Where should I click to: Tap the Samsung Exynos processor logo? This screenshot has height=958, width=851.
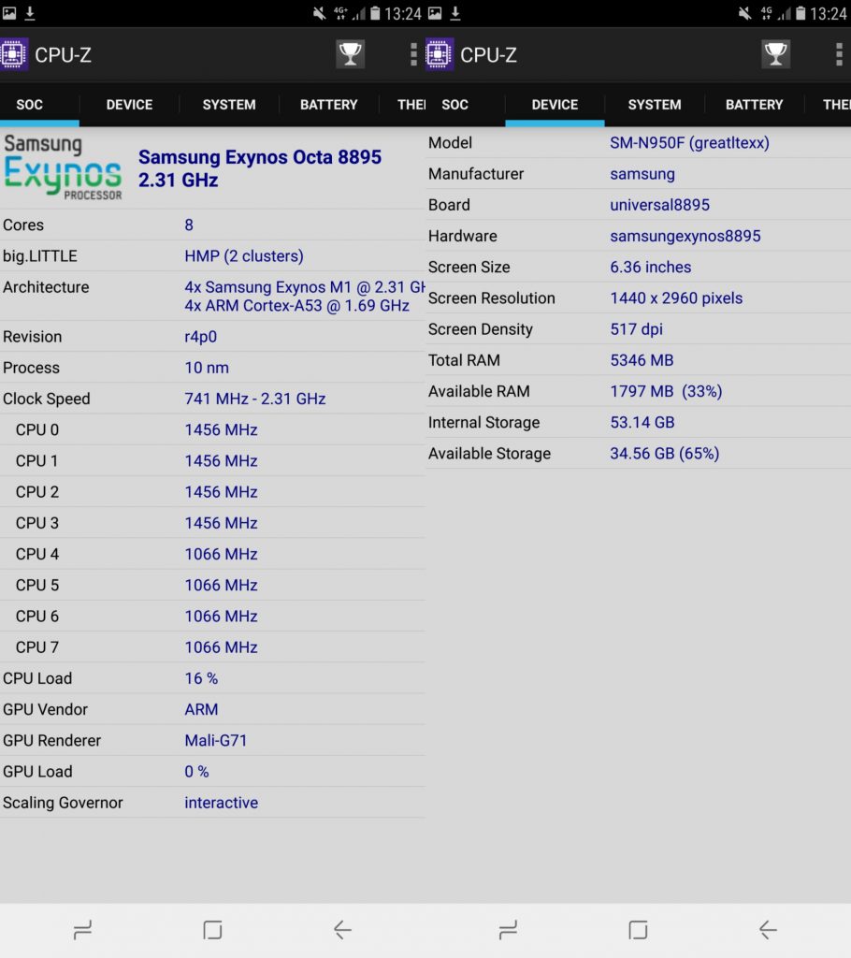(63, 167)
